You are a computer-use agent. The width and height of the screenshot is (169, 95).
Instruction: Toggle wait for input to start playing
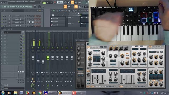(69, 2)
